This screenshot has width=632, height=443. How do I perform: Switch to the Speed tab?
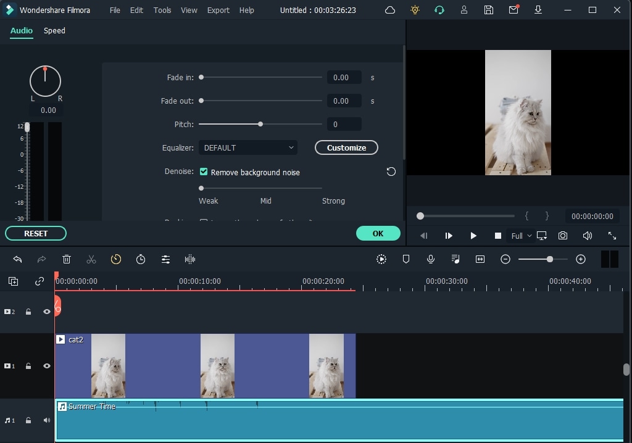(54, 30)
